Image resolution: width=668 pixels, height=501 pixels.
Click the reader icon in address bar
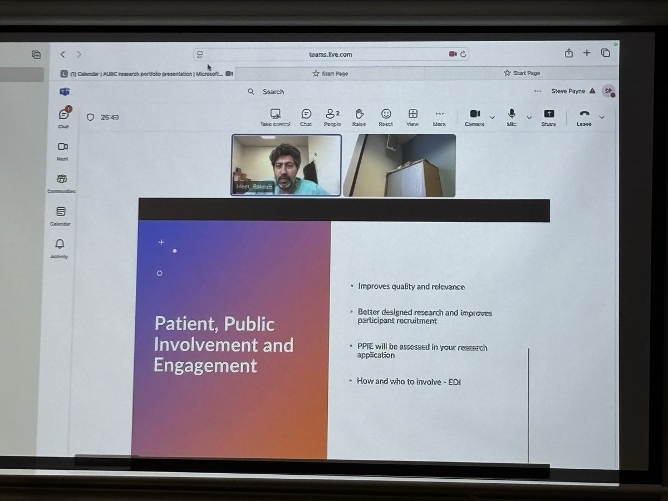[x=200, y=54]
